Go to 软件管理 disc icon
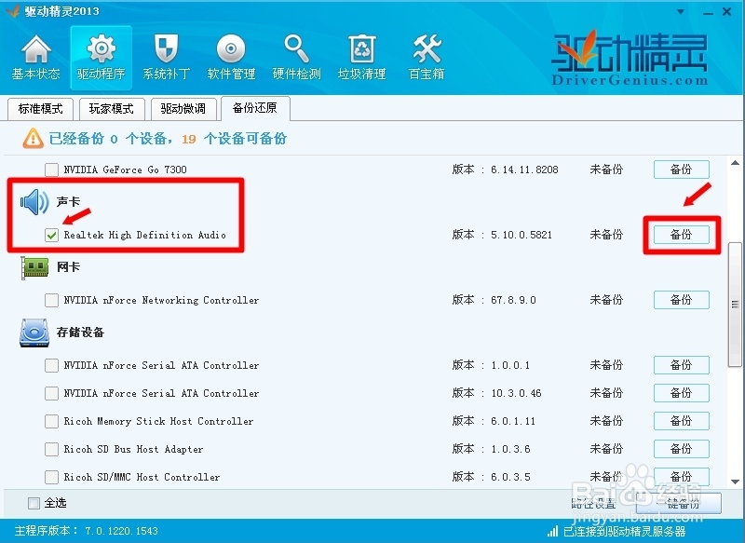 tap(231, 48)
